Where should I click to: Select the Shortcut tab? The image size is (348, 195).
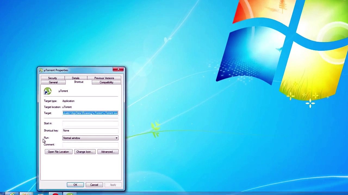79,82
